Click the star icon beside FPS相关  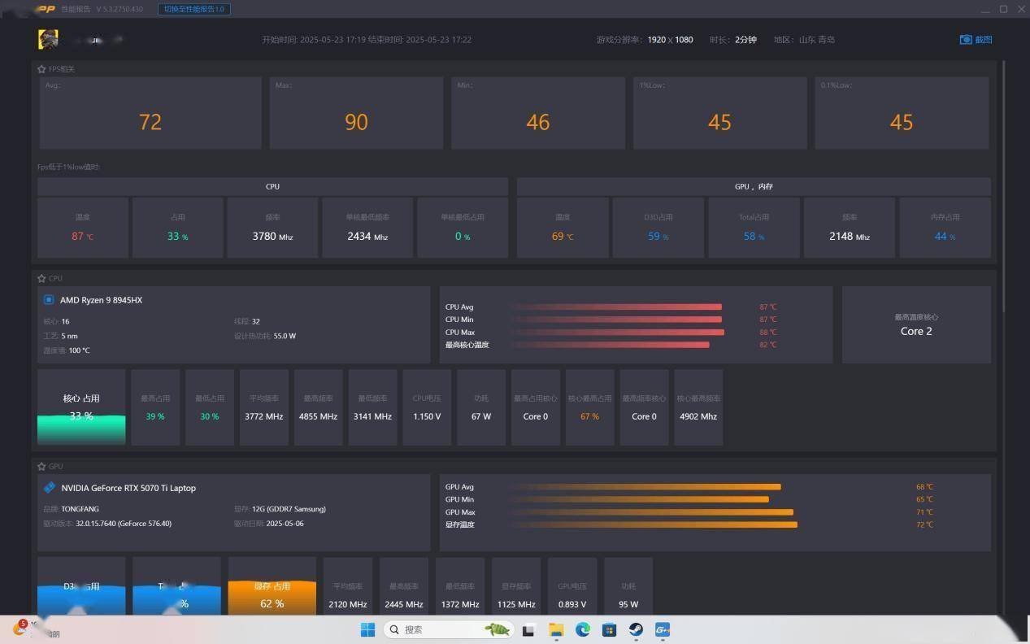[x=41, y=69]
